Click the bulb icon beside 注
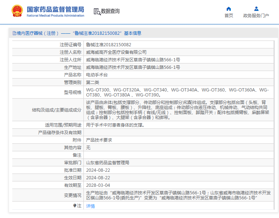This screenshot has height=218, width=279. point(74,205)
